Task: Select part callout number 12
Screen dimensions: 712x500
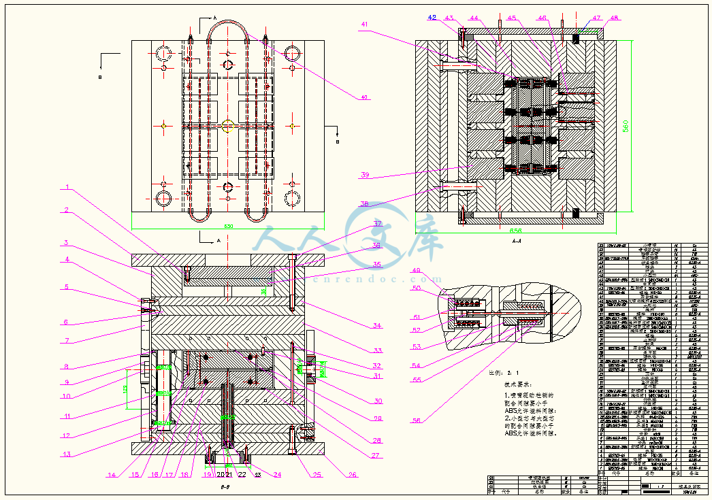Action: pyautogui.click(x=66, y=436)
